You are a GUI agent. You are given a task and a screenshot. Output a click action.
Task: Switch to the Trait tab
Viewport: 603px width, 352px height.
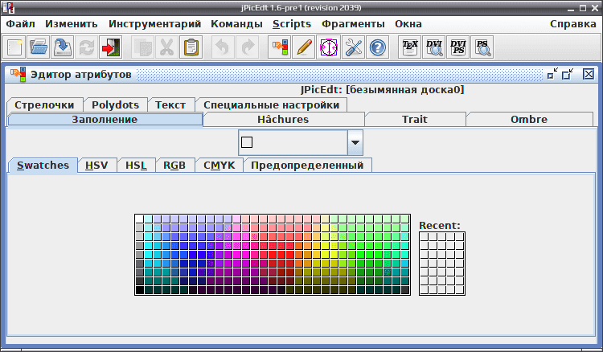(x=415, y=120)
